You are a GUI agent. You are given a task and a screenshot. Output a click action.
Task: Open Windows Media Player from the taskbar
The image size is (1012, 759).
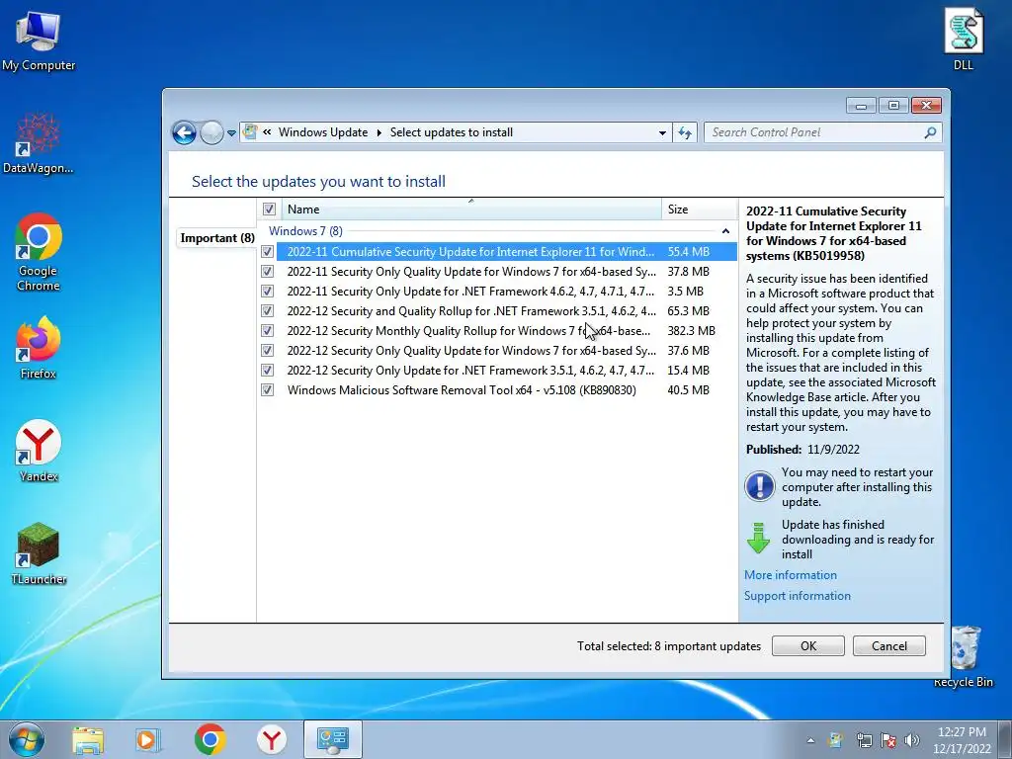147,739
